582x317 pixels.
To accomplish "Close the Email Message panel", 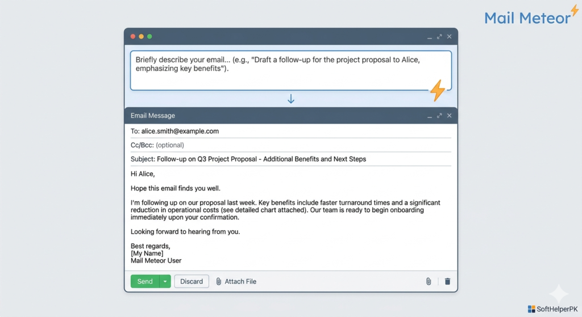I will (449, 116).
